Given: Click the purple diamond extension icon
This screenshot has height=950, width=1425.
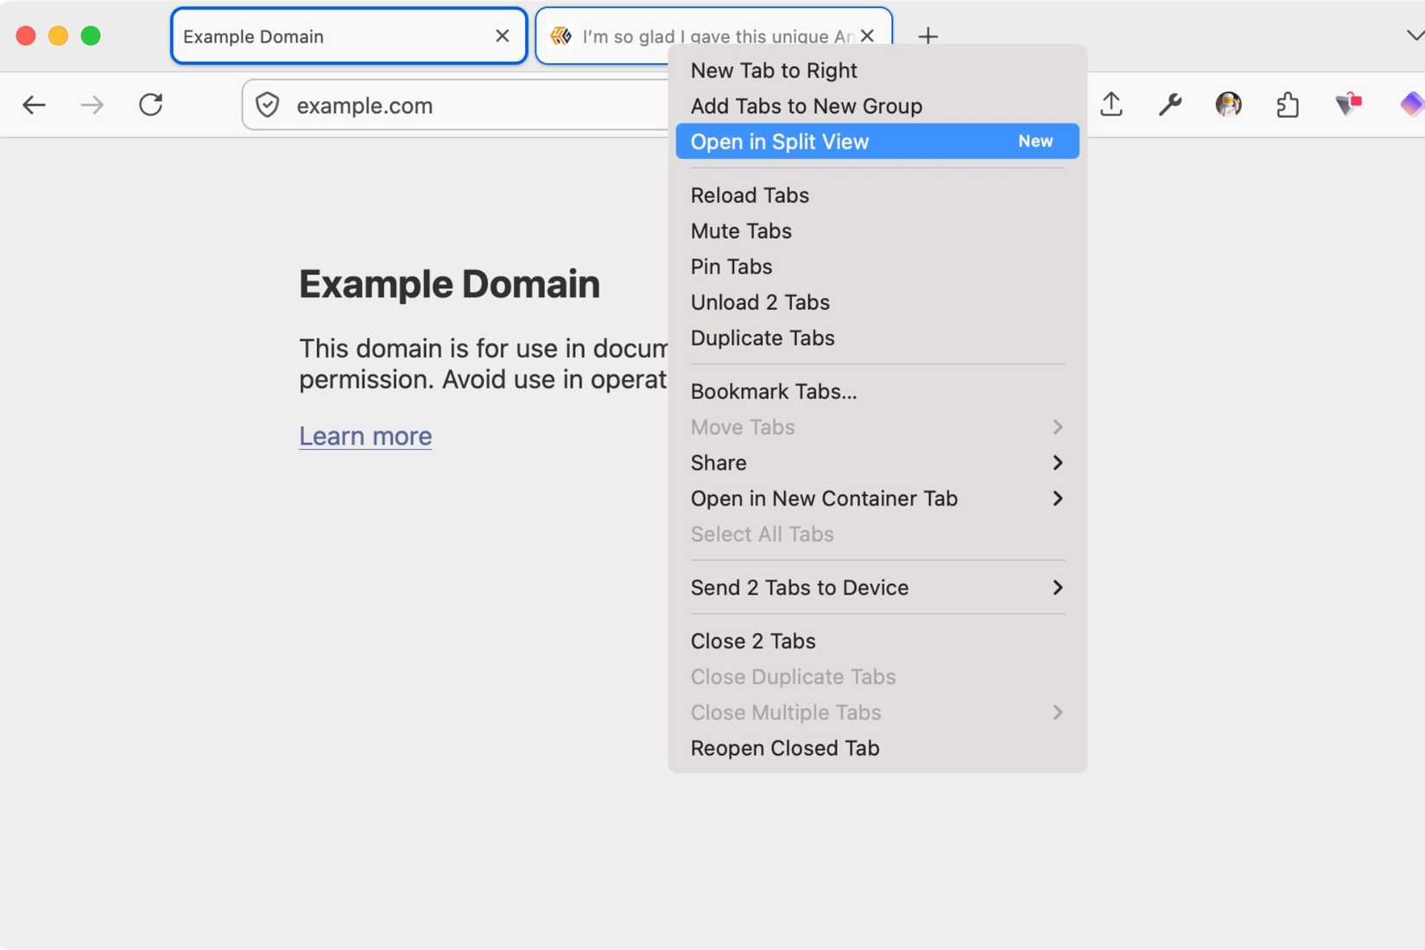Looking at the screenshot, I should pyautogui.click(x=1411, y=104).
